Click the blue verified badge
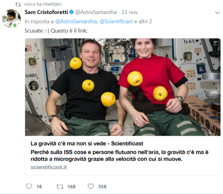This screenshot has height=194, width=223. tap(71, 12)
